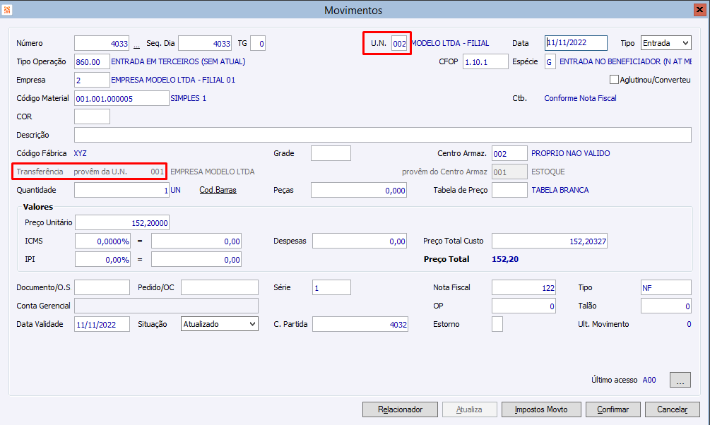The width and height of the screenshot is (710, 425).
Task: Toggle the Estorno checkbox
Action: 497,324
